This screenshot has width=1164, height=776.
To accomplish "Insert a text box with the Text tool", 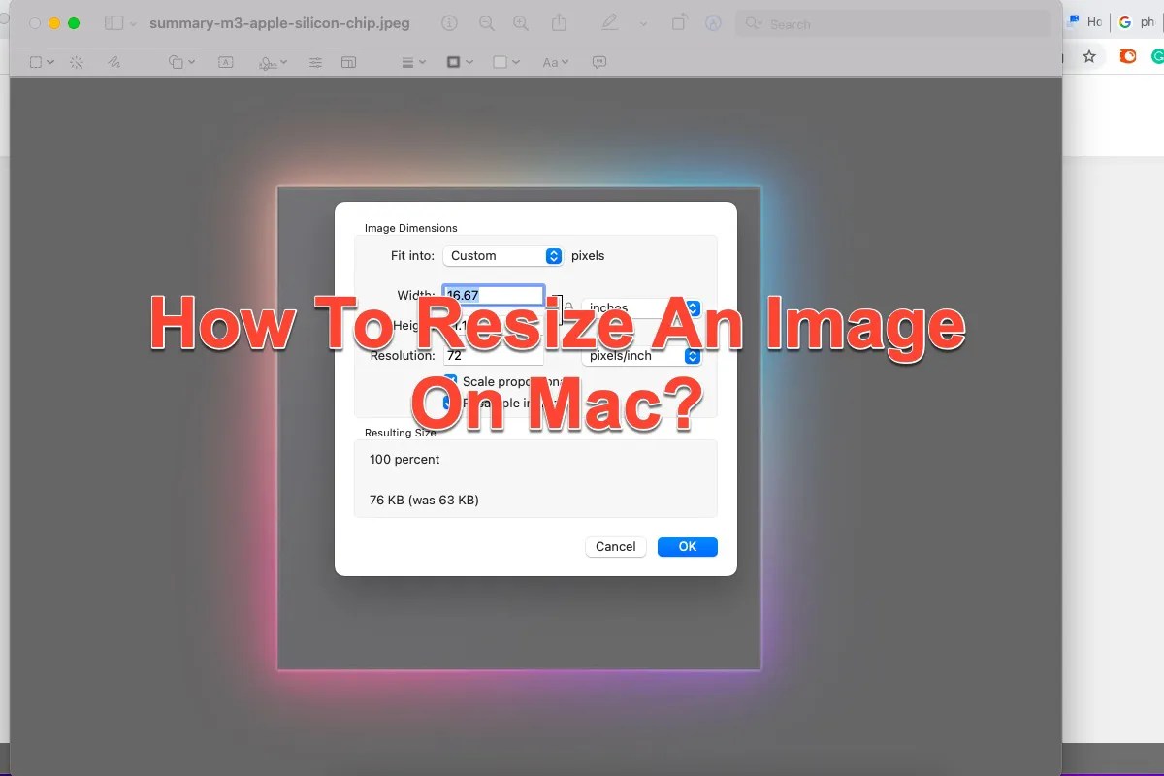I will point(225,62).
